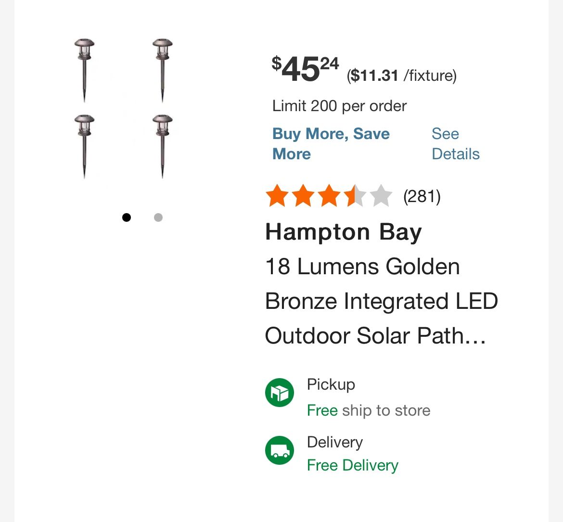Screen dimensions: 563x522
Task: Click the bottom-right path light image
Action: (x=163, y=146)
